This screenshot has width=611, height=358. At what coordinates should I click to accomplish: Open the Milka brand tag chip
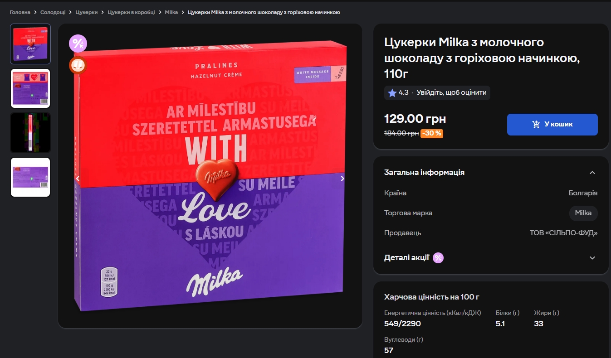pyautogui.click(x=583, y=213)
